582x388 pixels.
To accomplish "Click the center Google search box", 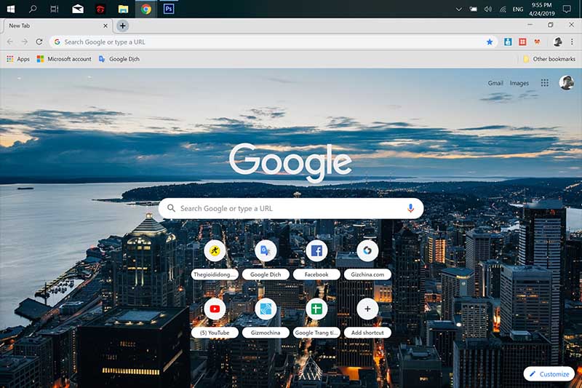I will [290, 208].
